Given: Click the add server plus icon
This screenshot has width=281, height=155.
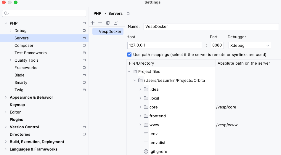Looking at the screenshot, I should 93,23.
